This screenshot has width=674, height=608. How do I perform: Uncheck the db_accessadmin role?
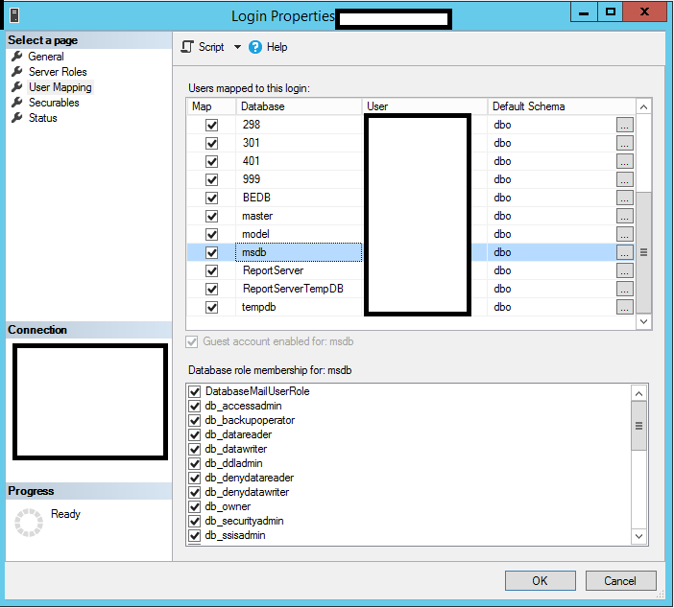point(195,407)
